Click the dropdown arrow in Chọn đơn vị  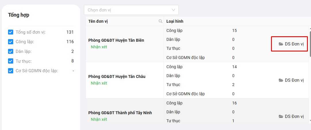coord(173,10)
